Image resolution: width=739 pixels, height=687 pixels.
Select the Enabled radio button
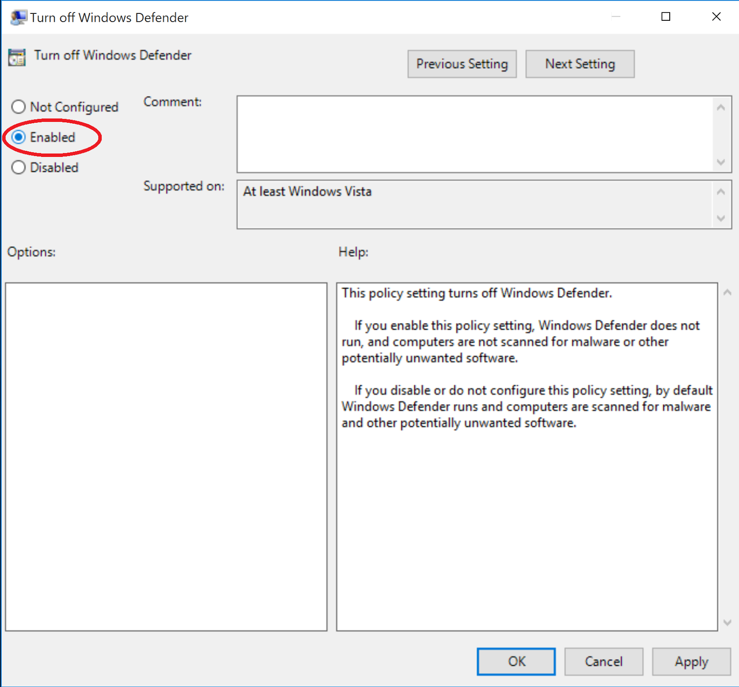click(18, 137)
